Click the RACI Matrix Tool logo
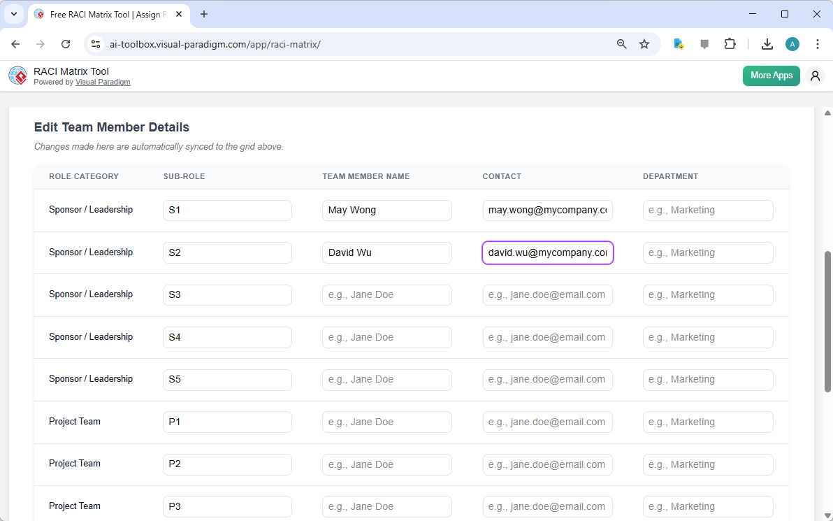 pyautogui.click(x=17, y=76)
